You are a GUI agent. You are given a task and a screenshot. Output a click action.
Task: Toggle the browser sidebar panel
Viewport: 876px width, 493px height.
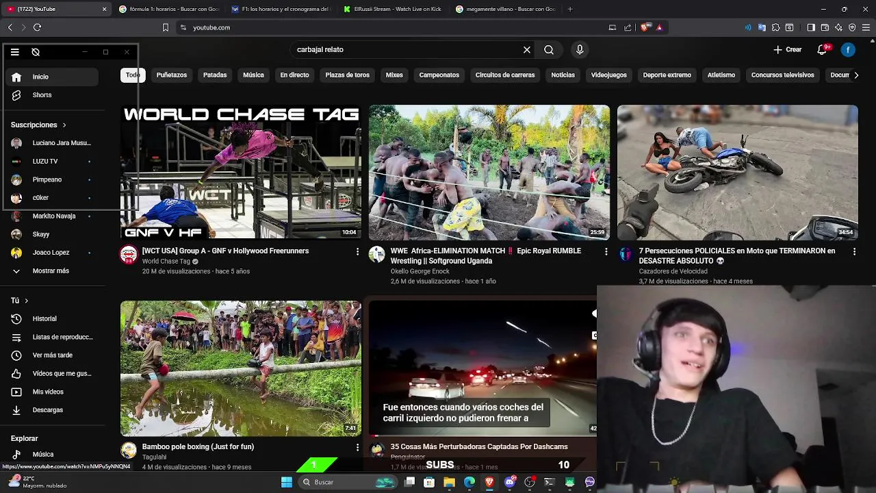[811, 27]
